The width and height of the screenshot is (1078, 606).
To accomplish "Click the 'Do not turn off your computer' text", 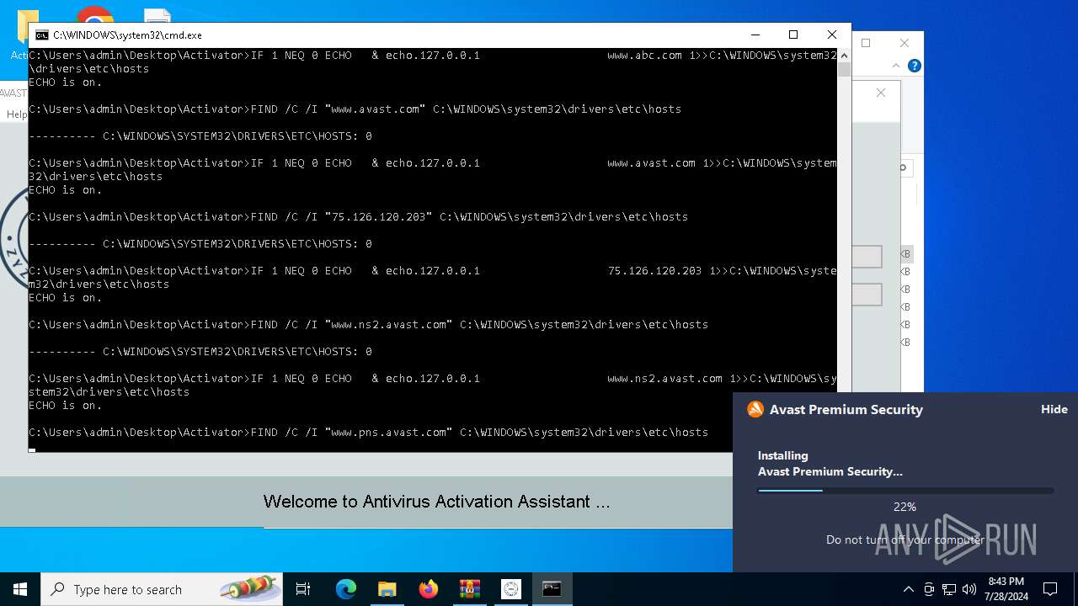I will pos(905,540).
